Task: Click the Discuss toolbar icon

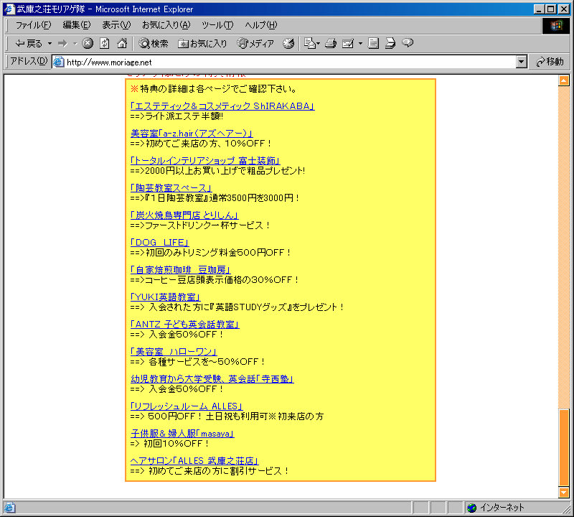Action: click(x=390, y=44)
